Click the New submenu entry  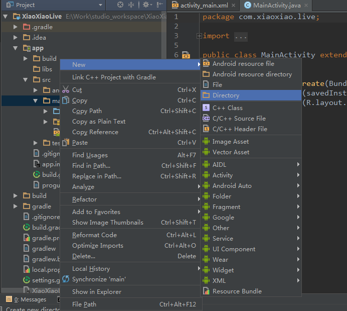click(x=130, y=64)
